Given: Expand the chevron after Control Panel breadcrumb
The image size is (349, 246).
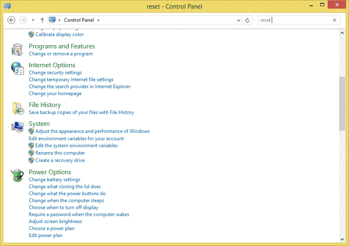Looking at the screenshot, I should (x=98, y=20).
